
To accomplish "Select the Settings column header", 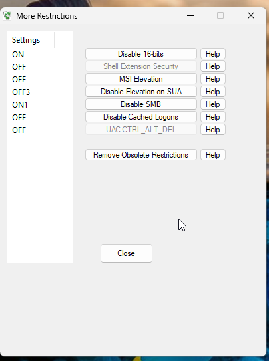I will click(x=31, y=40).
